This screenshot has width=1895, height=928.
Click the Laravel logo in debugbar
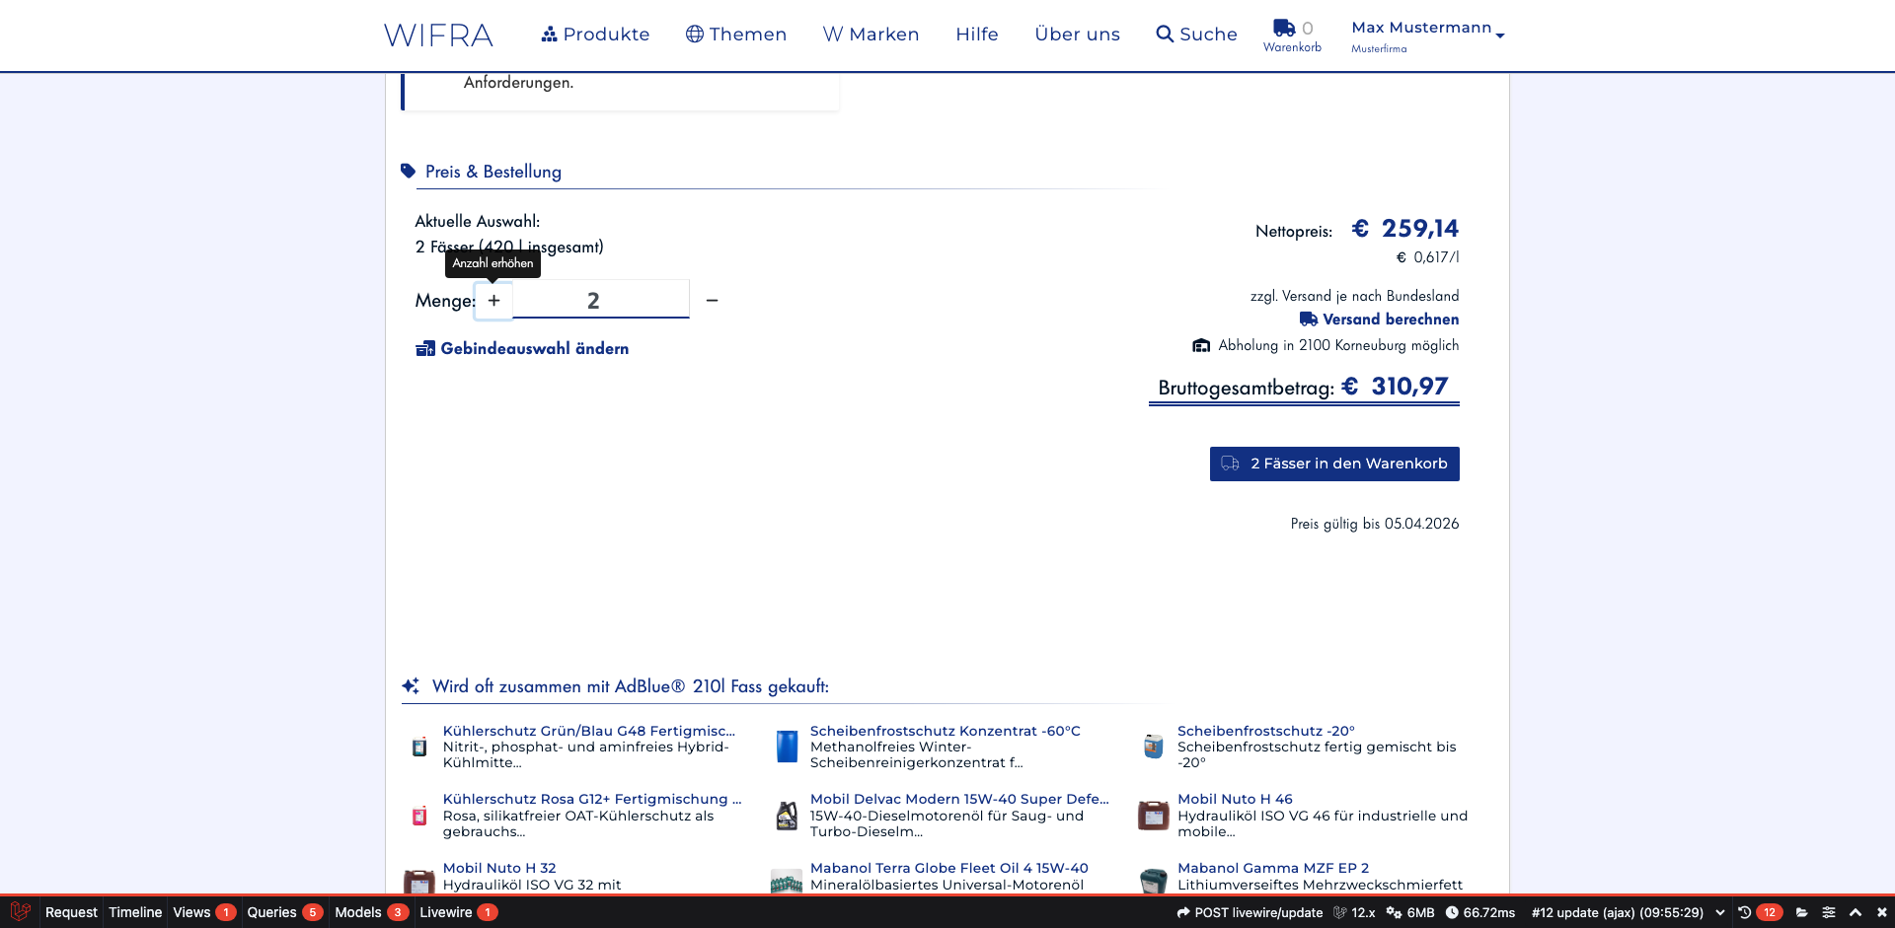[21, 912]
